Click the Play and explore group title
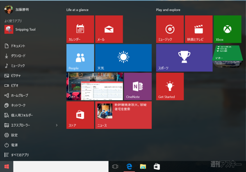This screenshot has width=246, height=172. (x=168, y=10)
